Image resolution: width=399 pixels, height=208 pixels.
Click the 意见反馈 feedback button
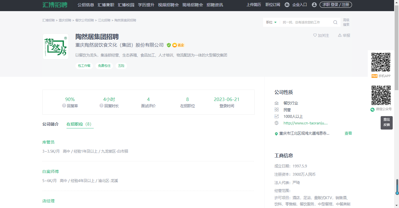pyautogui.click(x=387, y=122)
